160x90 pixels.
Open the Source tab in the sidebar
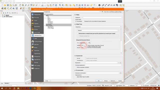[x=37, y=17]
